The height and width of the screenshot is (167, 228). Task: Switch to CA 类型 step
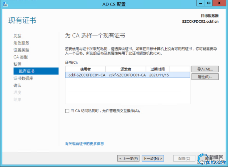click(x=21, y=57)
